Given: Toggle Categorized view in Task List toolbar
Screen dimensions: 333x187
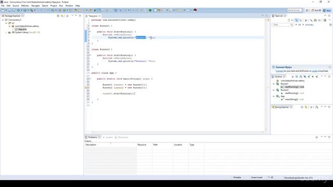Looking at the screenshot, I should (x=296, y=20).
